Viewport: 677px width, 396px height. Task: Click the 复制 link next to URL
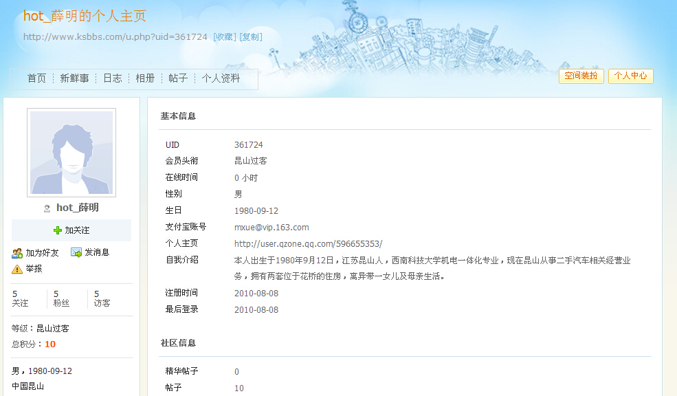pyautogui.click(x=251, y=37)
